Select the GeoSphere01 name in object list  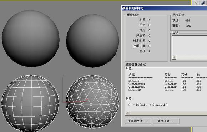137,84
